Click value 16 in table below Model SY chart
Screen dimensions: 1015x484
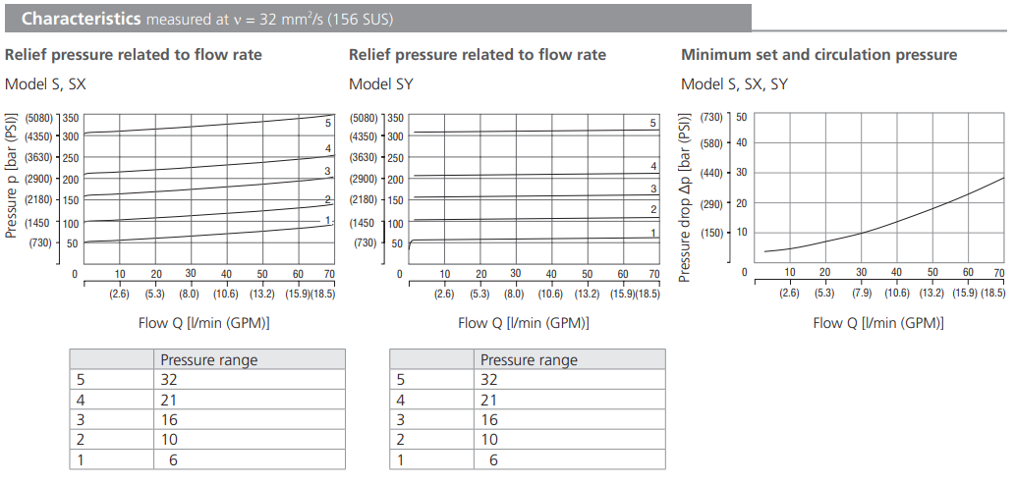[x=488, y=419]
